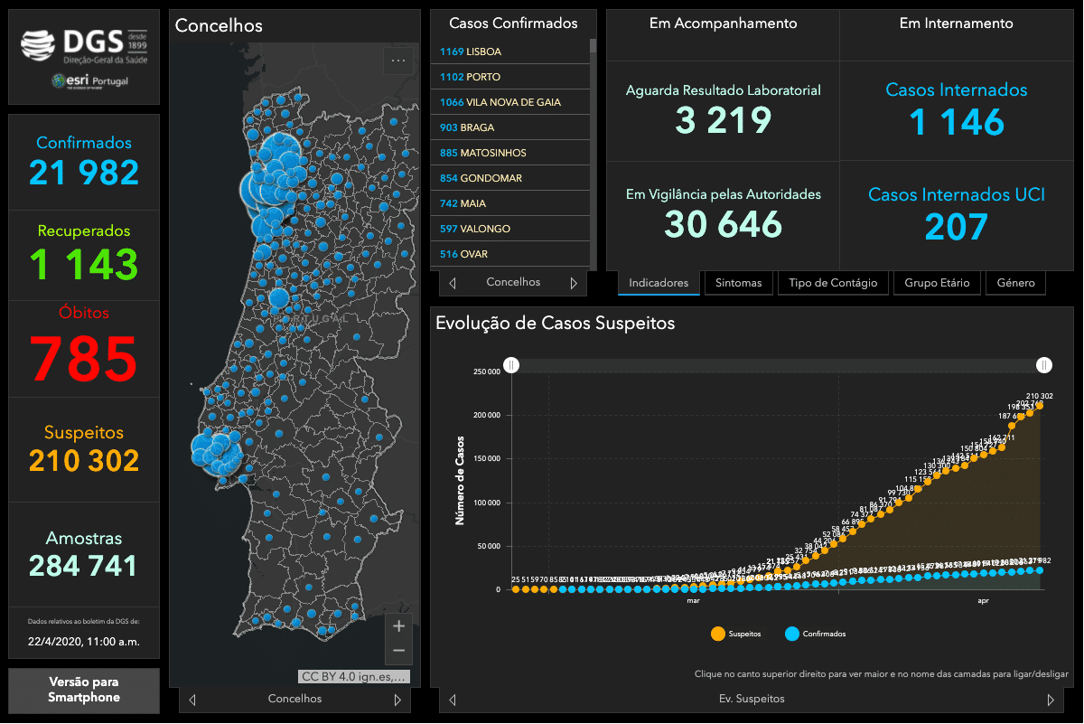Switch to the Sintomas tab

point(738,283)
